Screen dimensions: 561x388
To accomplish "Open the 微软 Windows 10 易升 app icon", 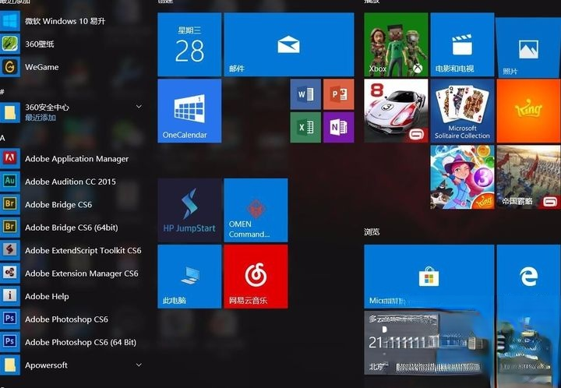I will (9, 21).
